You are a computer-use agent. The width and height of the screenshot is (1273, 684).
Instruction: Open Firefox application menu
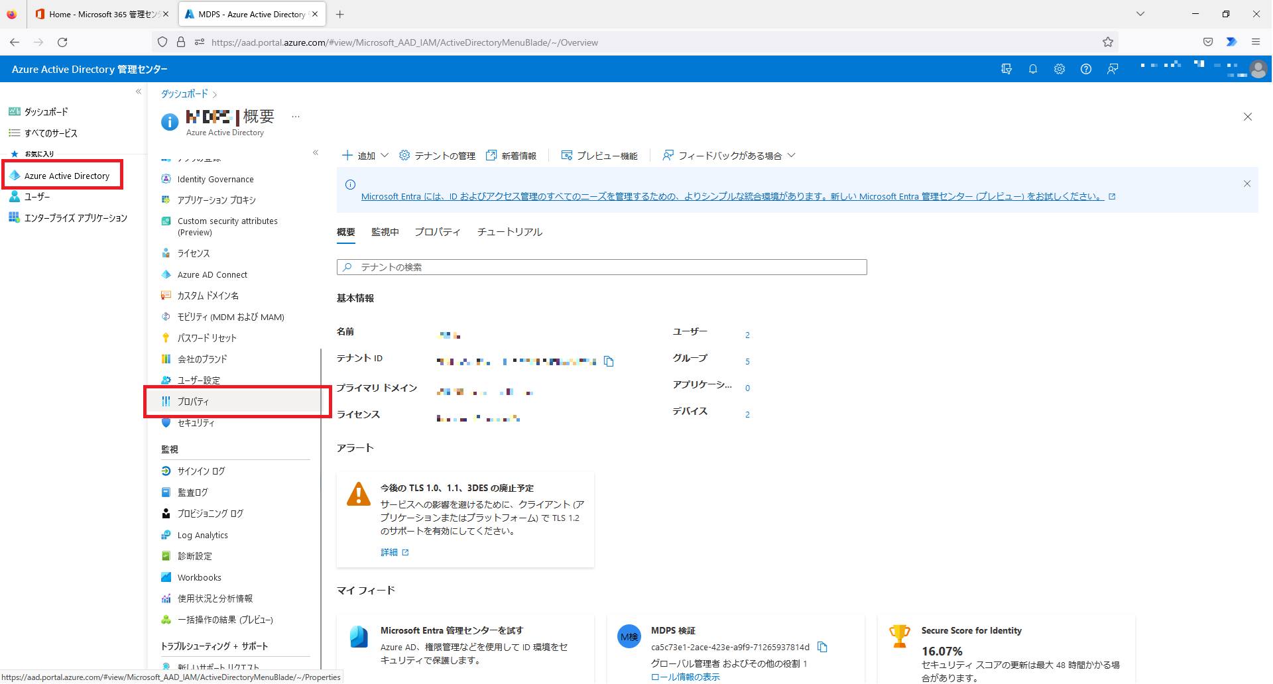pos(1255,42)
